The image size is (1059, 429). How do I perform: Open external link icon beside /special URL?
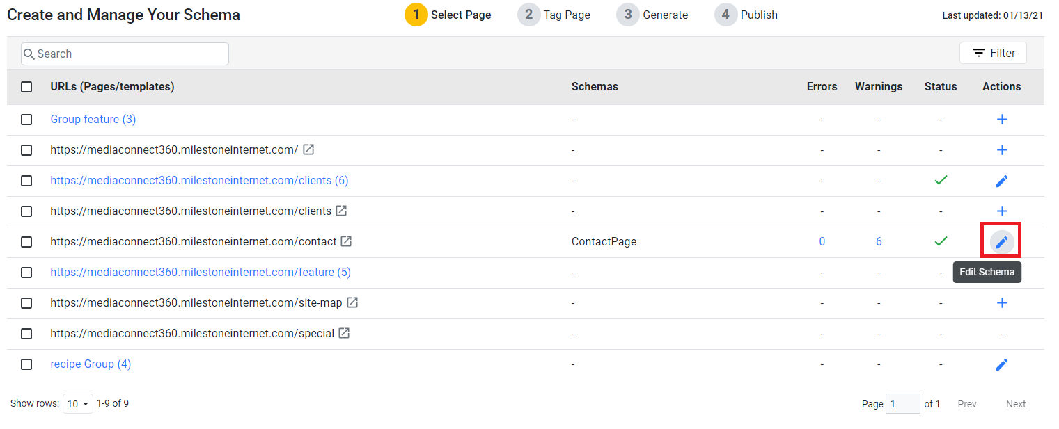344,333
